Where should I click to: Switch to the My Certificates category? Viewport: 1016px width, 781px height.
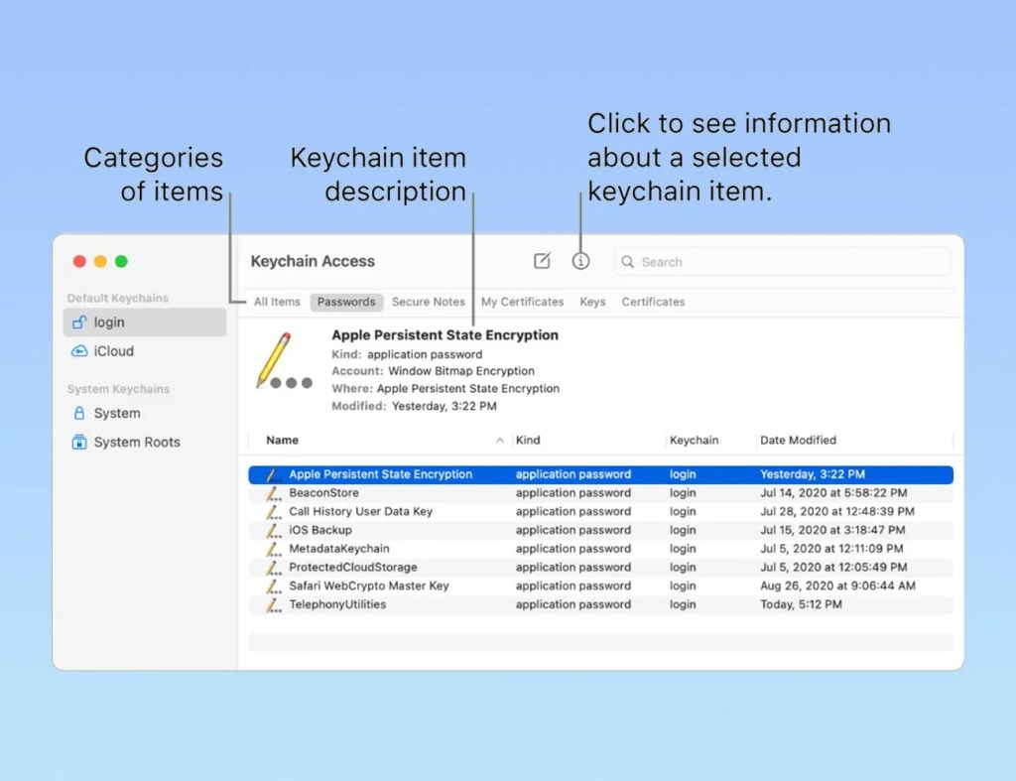(523, 302)
